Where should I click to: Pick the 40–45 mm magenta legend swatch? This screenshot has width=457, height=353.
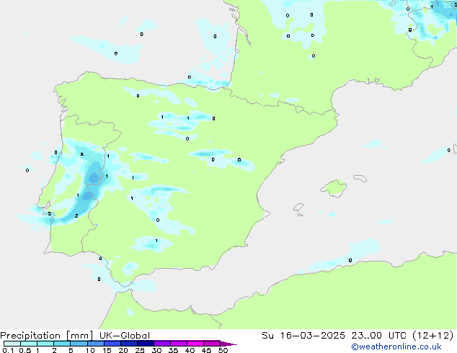(x=195, y=344)
